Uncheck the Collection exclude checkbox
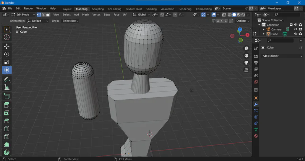The width and height of the screenshot is (305, 161). (x=291, y=25)
